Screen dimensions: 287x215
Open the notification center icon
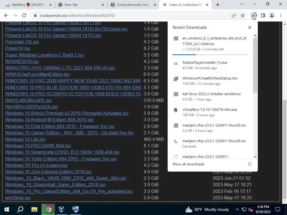pos(278,209)
